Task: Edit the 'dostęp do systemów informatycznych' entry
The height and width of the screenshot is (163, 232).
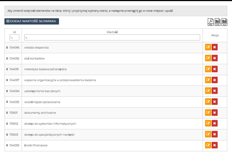Action: (208, 123)
